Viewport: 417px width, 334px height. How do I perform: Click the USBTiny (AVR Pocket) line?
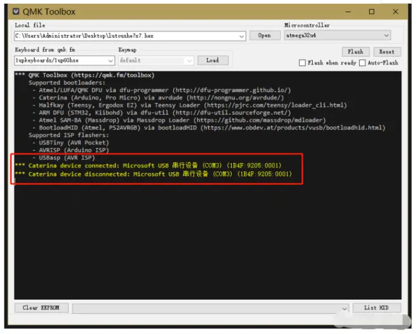pos(71,143)
